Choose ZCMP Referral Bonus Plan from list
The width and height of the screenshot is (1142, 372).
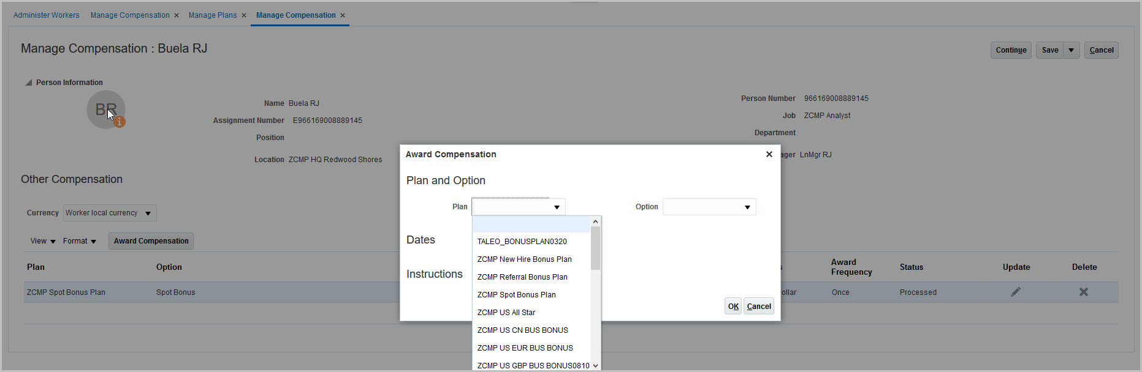pyautogui.click(x=522, y=277)
